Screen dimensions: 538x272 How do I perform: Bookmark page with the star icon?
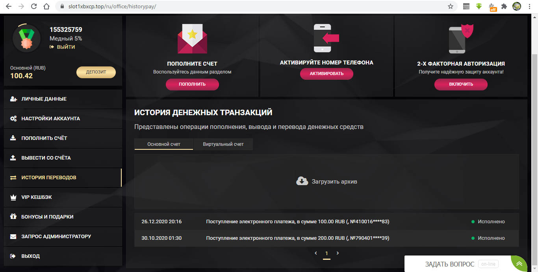point(451,6)
